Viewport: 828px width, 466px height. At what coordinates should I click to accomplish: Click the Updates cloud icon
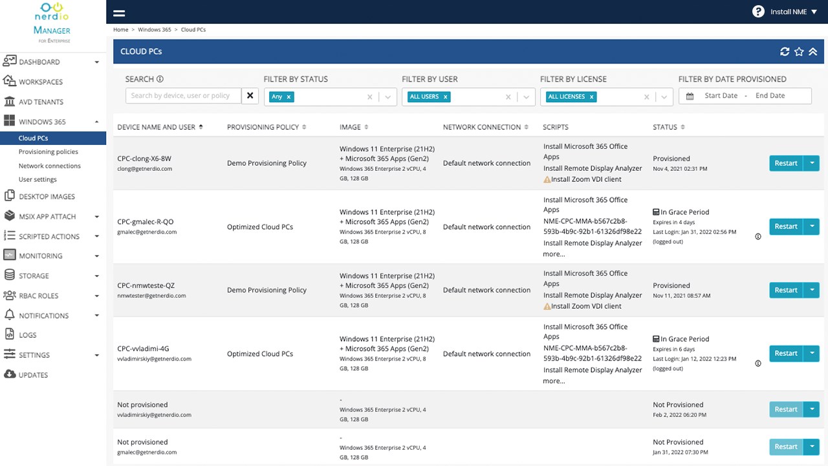(x=10, y=375)
